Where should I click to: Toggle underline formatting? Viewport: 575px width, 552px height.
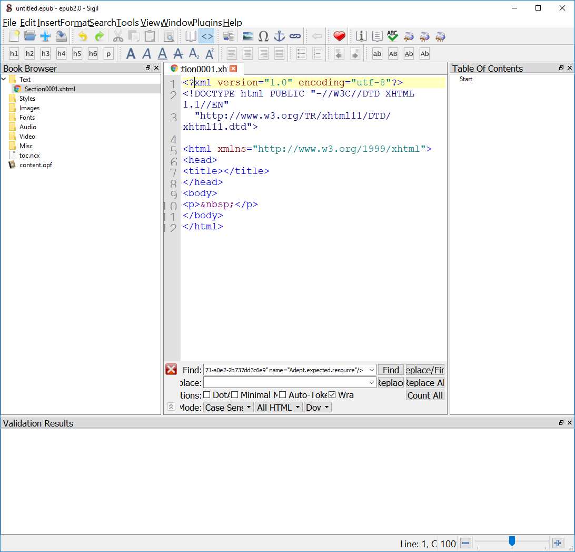coord(162,53)
